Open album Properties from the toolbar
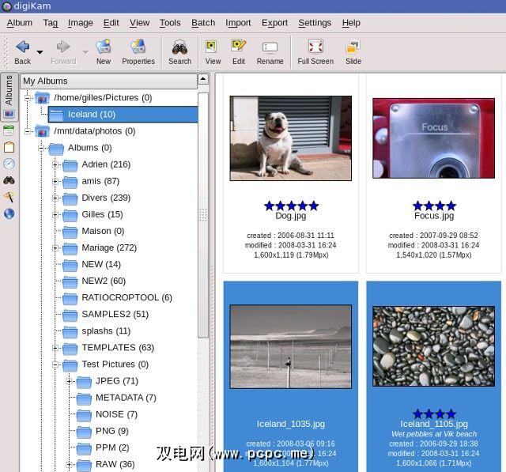 pos(138,47)
